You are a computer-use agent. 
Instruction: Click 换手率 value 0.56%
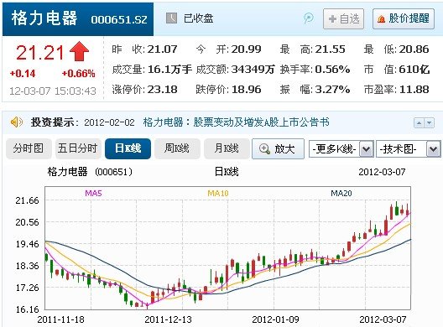coord(332,70)
